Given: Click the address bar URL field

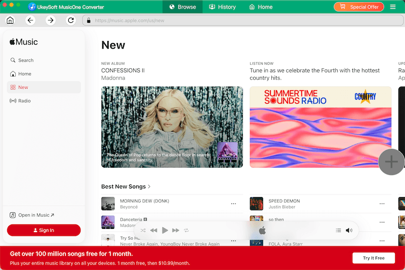Looking at the screenshot, I should point(243,20).
